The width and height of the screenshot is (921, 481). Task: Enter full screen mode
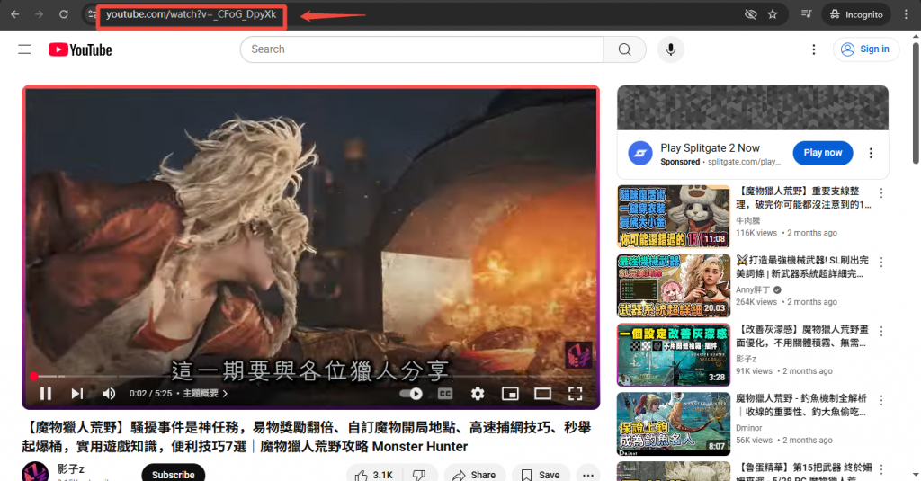tap(575, 394)
